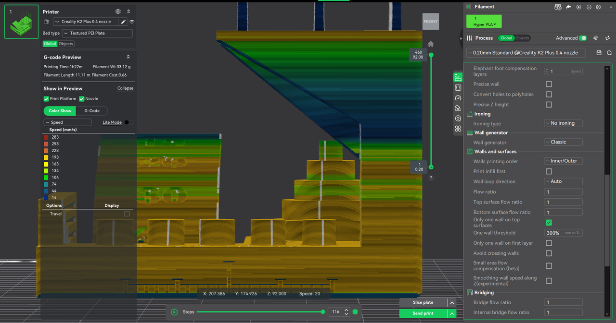The image size is (616, 323).
Task: Open the Support settings tab icon
Action: (x=458, y=108)
